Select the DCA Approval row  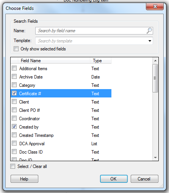[61, 144]
